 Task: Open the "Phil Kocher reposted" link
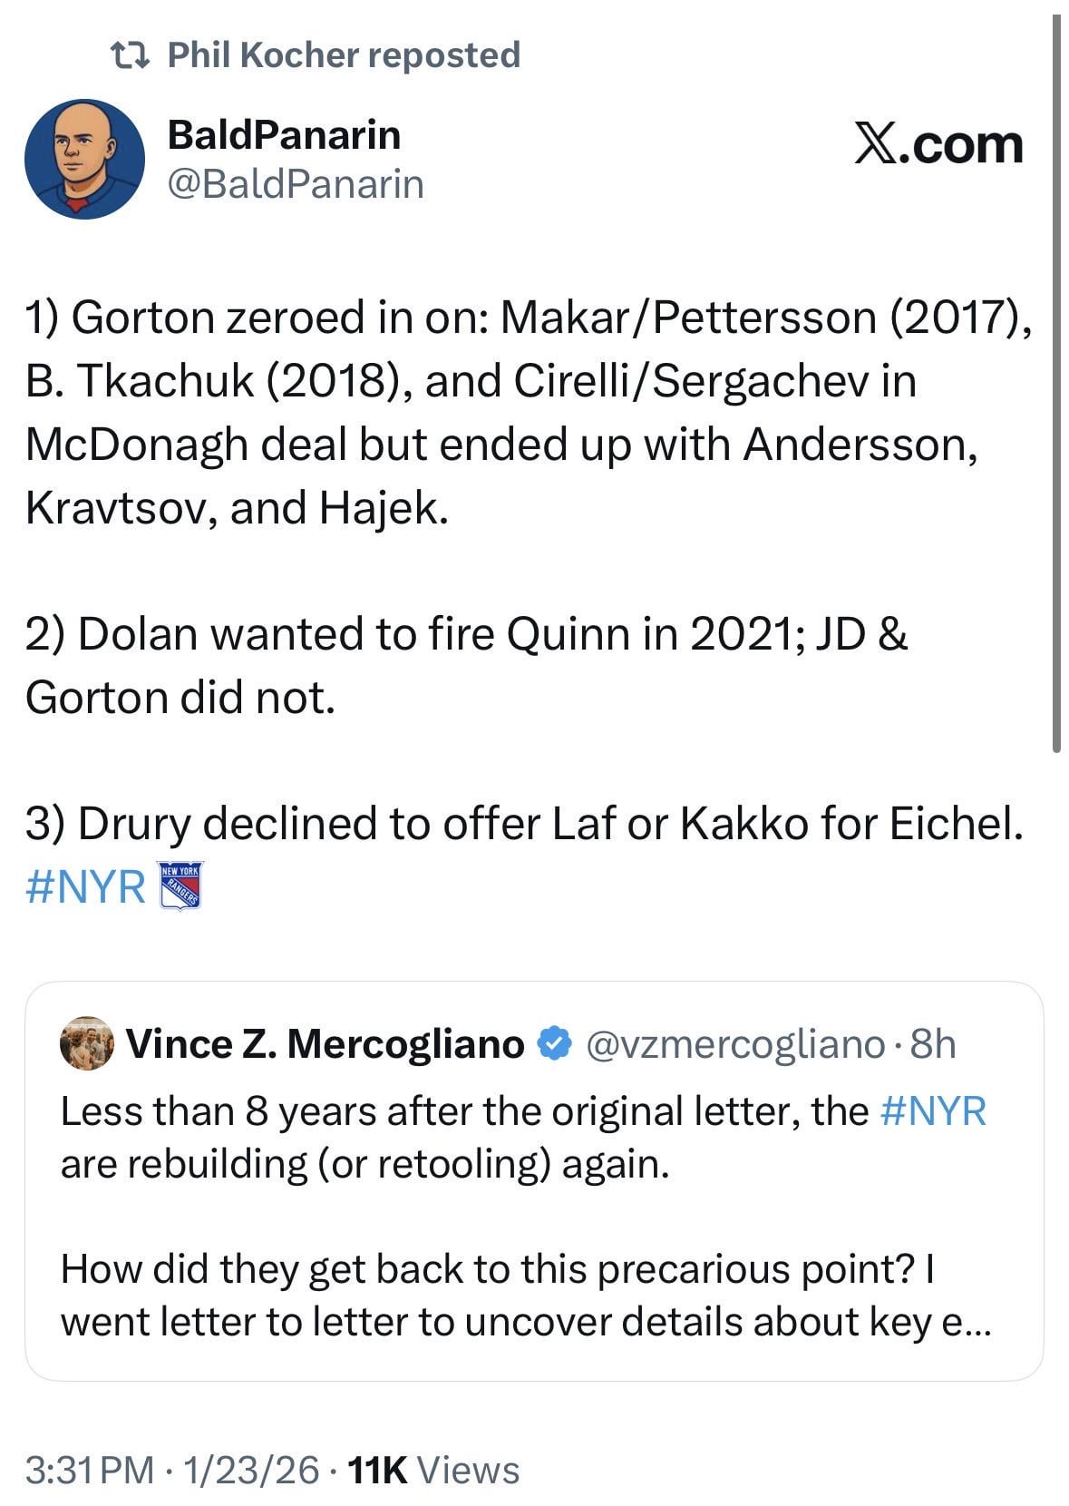pos(344,55)
